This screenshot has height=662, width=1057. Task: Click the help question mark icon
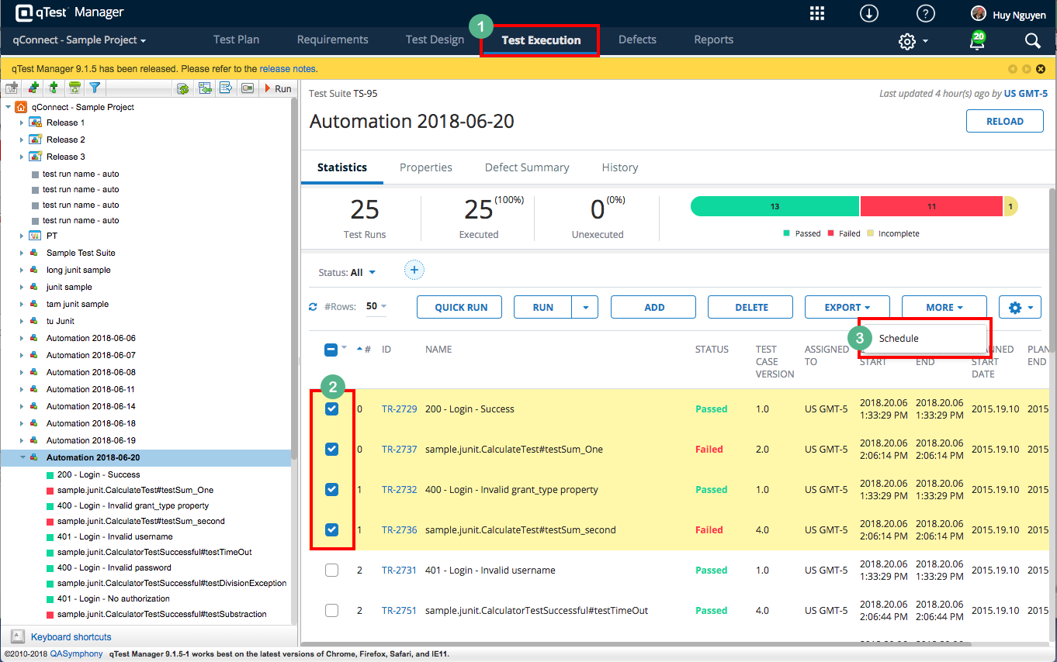click(925, 13)
